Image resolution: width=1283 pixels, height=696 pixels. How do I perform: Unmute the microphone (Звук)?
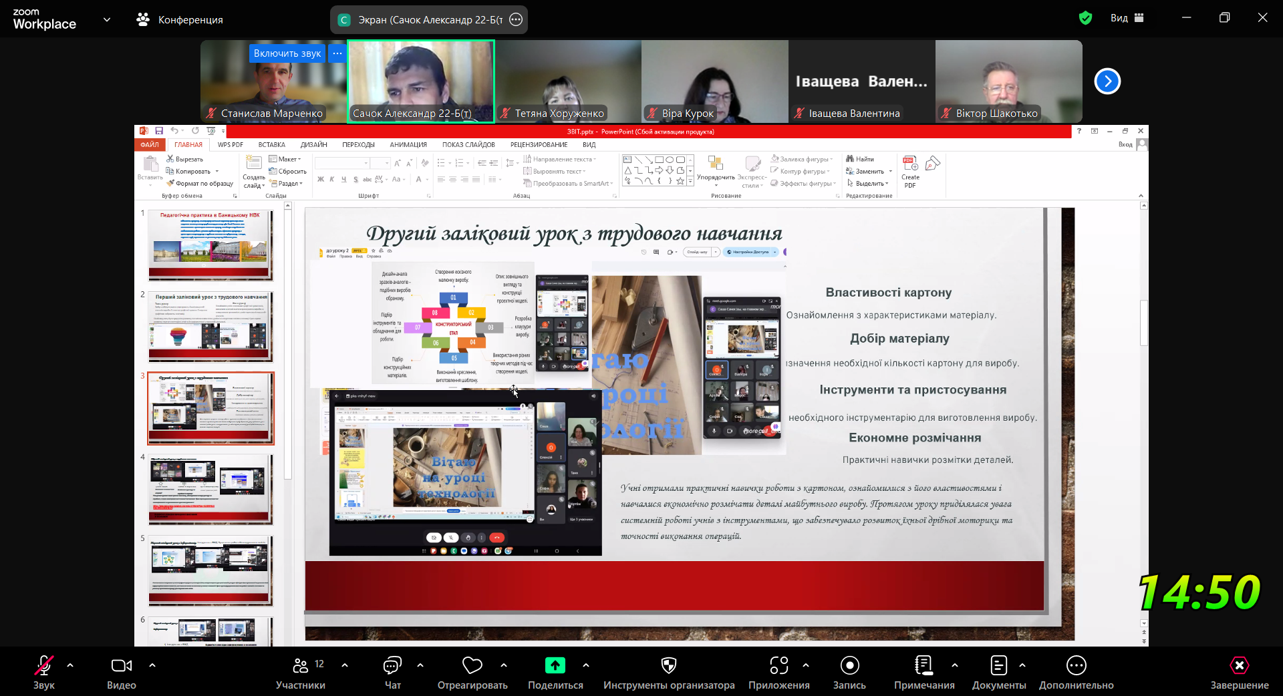(x=44, y=672)
